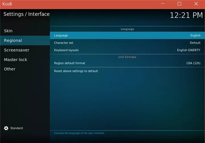This screenshot has height=143, width=205.
Task: Click the settings level gear icon
Action: (x=6, y=128)
